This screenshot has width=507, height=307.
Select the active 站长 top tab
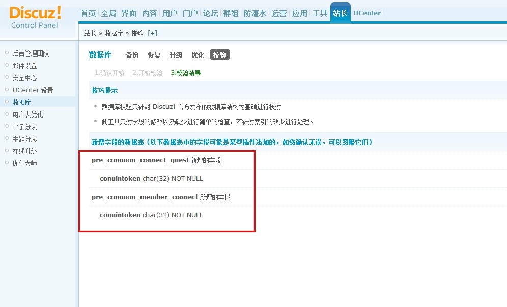[340, 13]
